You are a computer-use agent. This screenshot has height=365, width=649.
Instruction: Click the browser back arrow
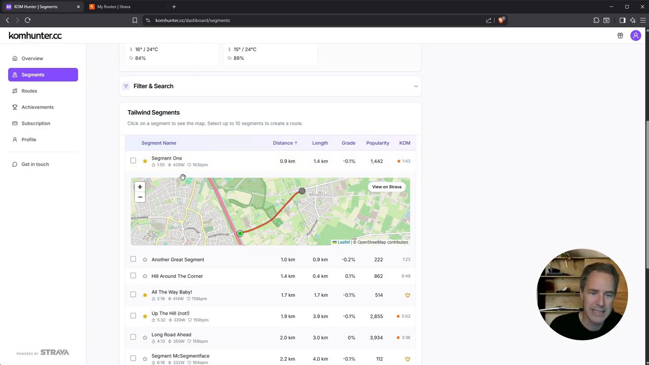(x=7, y=20)
